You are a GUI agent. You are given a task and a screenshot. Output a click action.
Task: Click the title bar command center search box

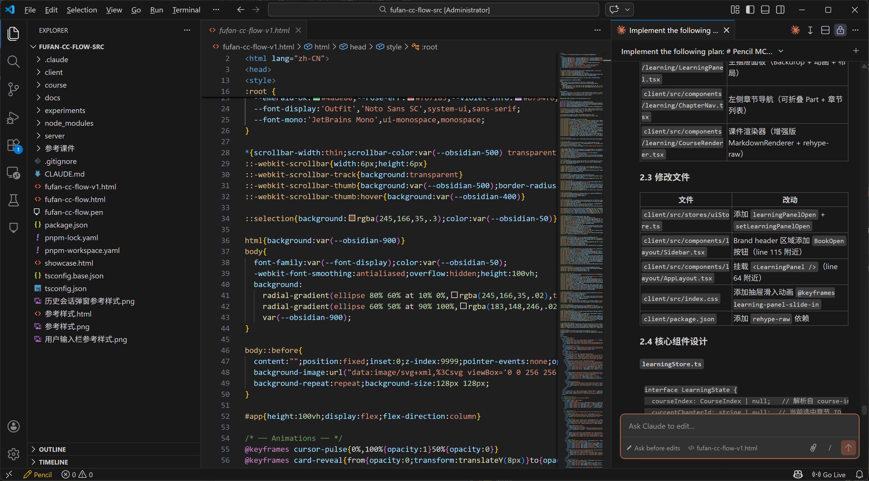(x=433, y=10)
